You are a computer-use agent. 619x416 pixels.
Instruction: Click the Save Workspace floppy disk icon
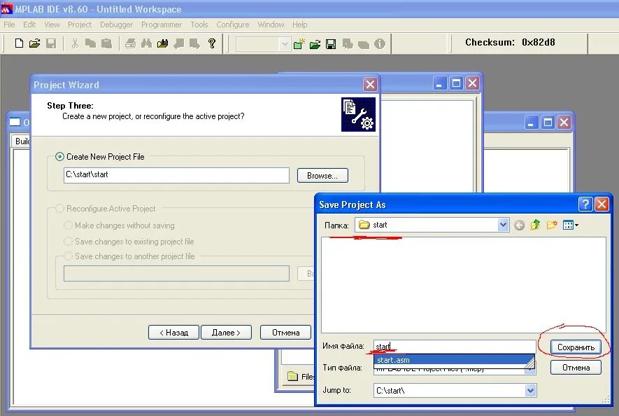(331, 44)
